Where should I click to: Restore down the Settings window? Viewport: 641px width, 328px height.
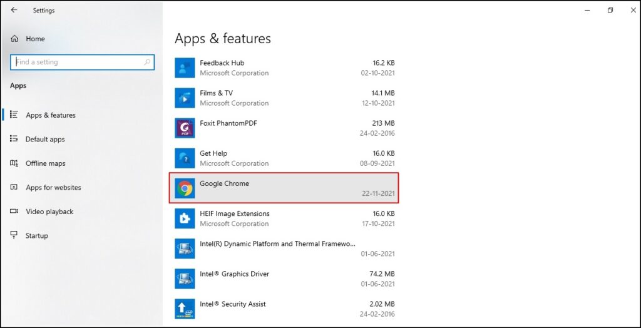point(610,10)
